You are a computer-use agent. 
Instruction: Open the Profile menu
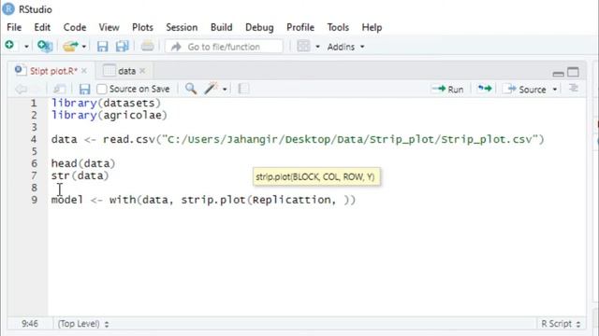click(300, 27)
